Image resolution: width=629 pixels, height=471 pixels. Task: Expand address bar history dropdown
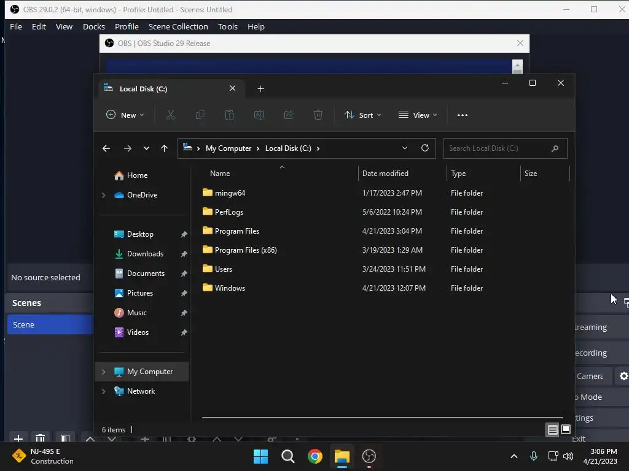[x=405, y=148]
